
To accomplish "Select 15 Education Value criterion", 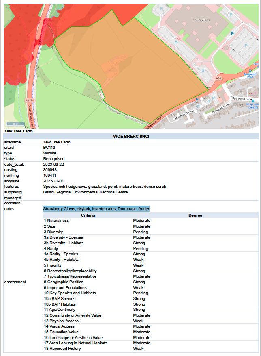I will click(x=61, y=332).
